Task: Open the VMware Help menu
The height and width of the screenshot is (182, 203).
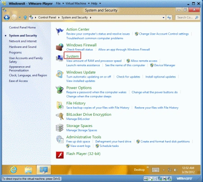Action: click(x=94, y=3)
